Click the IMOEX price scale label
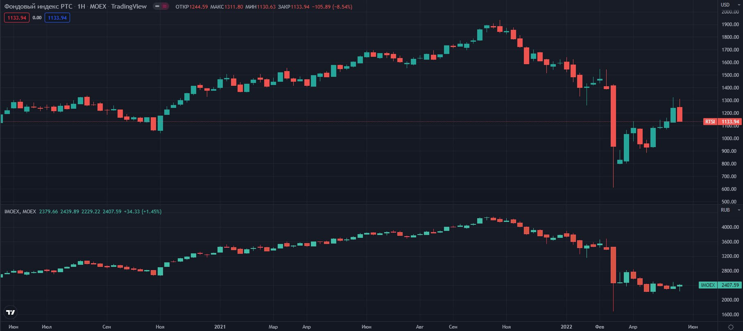 coord(708,285)
